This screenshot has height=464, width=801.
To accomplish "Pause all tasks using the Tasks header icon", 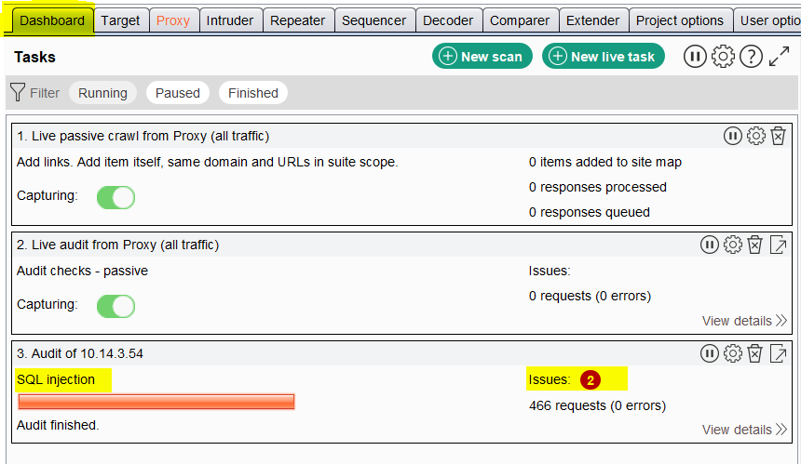I will tap(695, 57).
